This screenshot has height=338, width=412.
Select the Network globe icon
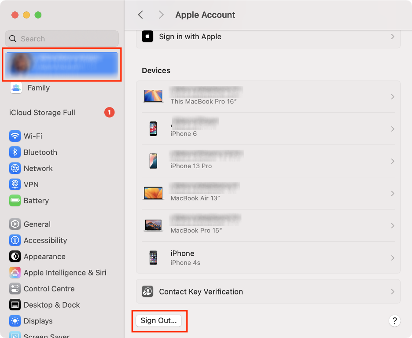pyautogui.click(x=15, y=168)
